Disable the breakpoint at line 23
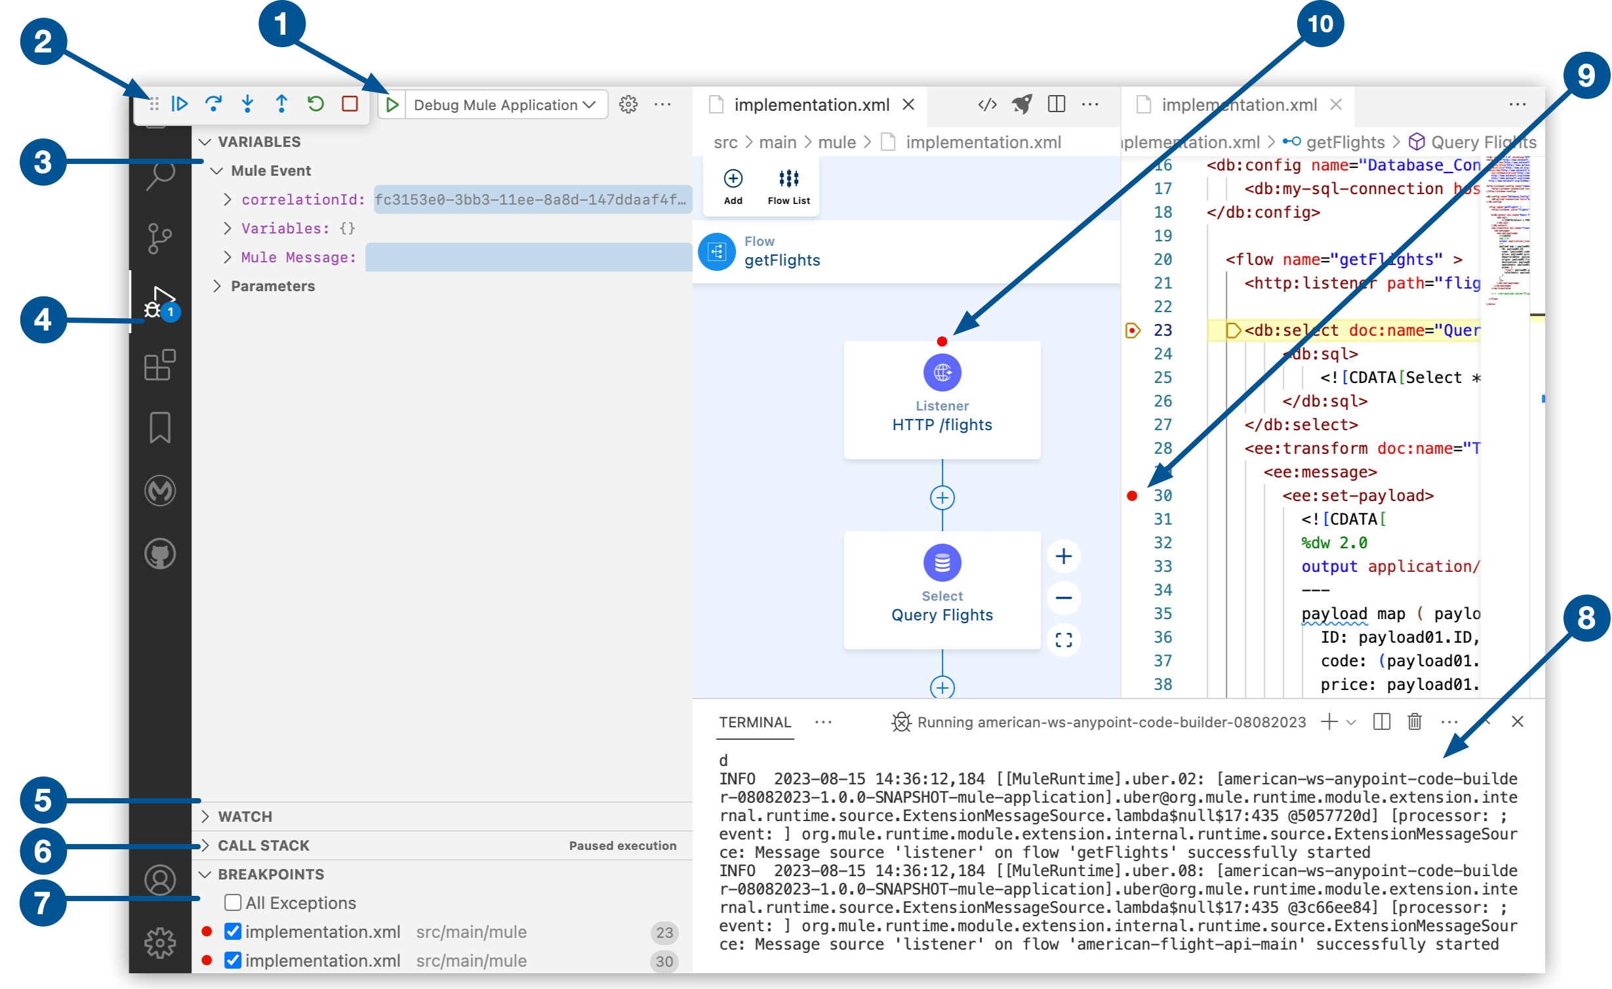The image size is (1612, 989). point(232,932)
